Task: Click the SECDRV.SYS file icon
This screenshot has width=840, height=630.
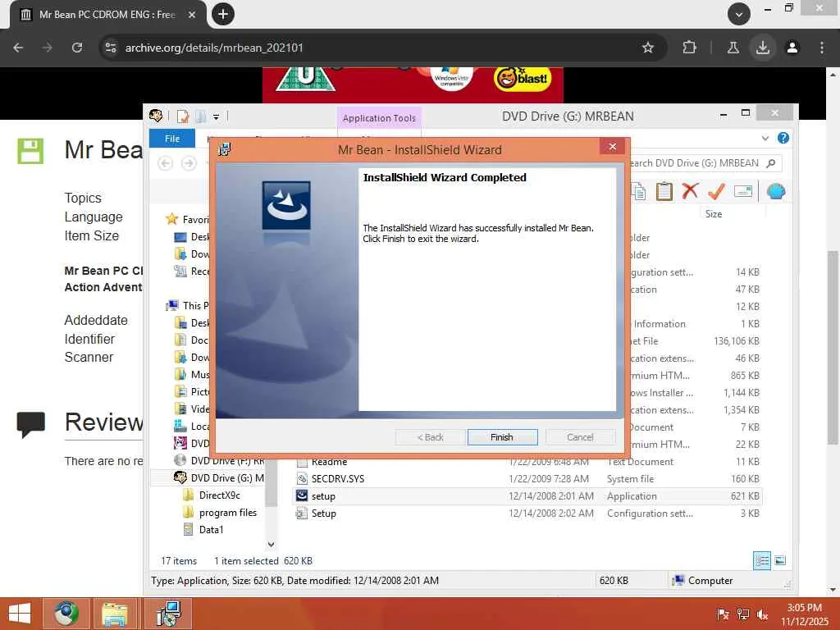Action: coord(302,479)
